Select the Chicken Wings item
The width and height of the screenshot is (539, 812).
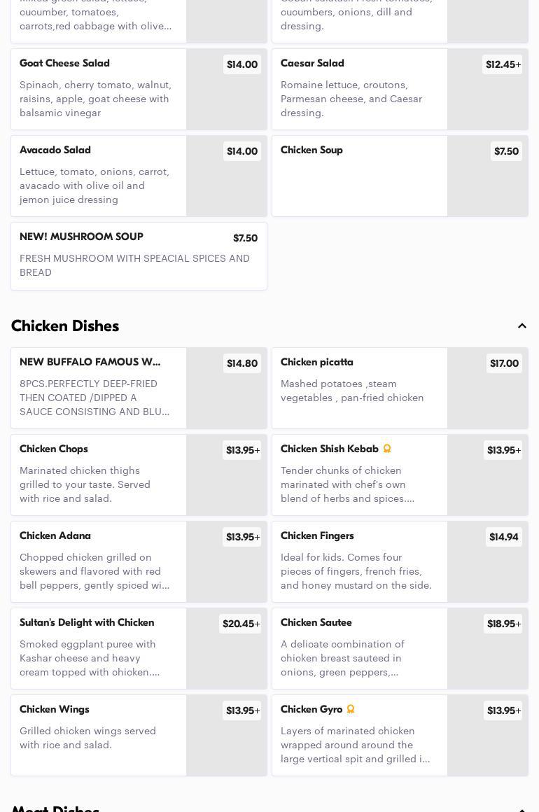pyautogui.click(x=98, y=735)
